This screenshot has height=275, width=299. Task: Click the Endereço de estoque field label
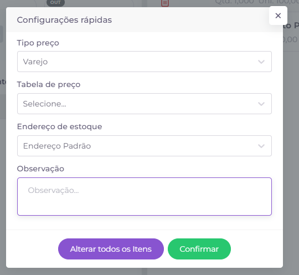click(59, 126)
